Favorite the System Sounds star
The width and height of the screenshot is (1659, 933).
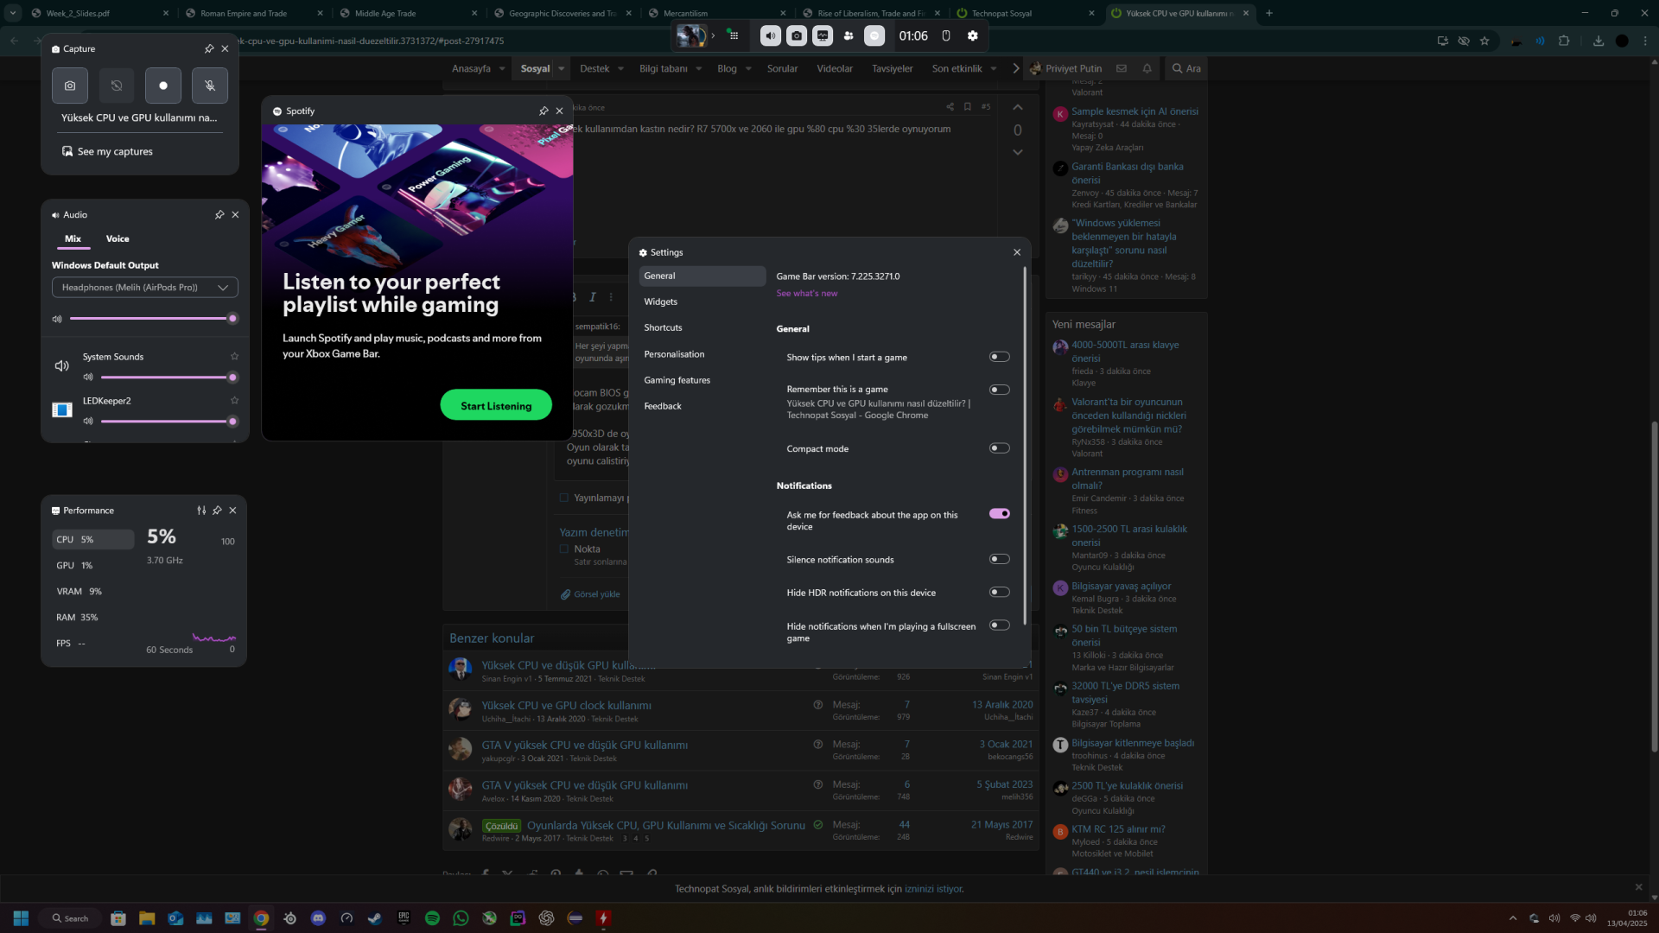click(234, 356)
